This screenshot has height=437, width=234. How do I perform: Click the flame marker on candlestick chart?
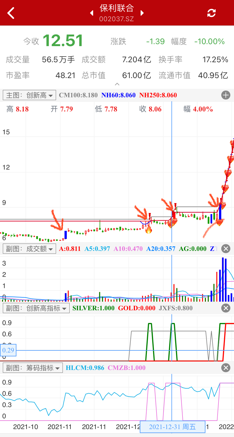149,229
